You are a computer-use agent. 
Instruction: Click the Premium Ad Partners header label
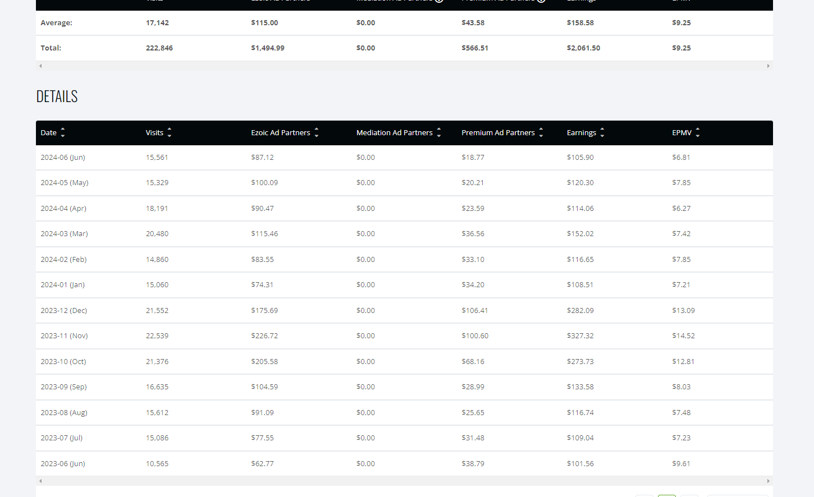coord(498,133)
